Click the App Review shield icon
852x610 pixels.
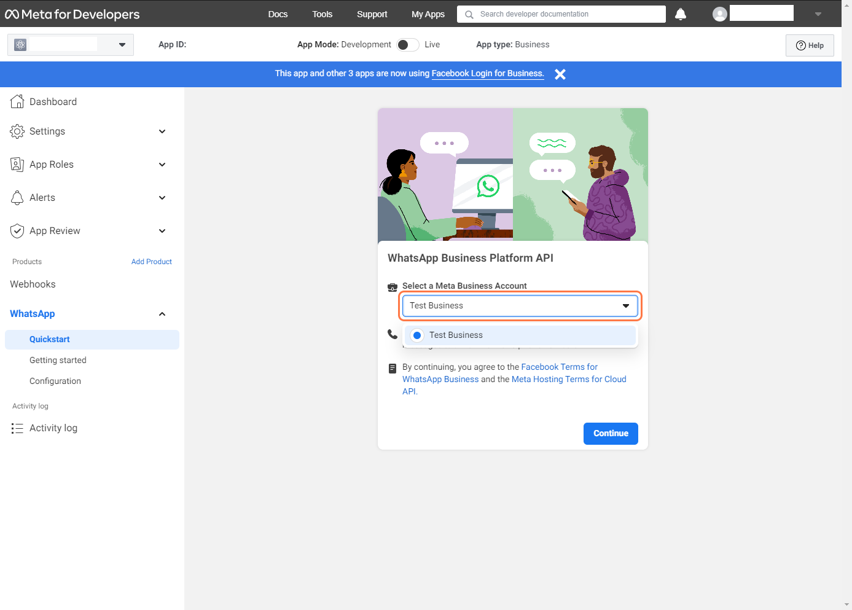(17, 230)
